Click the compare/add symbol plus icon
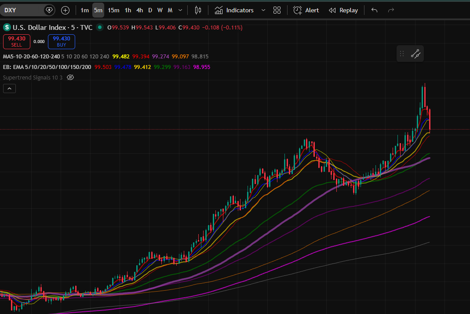The height and width of the screenshot is (314, 470). click(66, 10)
